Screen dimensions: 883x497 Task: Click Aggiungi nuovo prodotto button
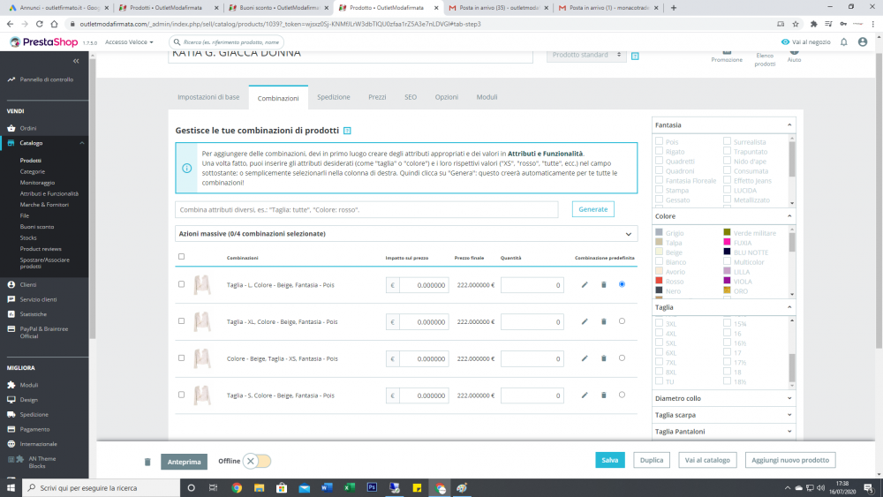[x=790, y=460]
